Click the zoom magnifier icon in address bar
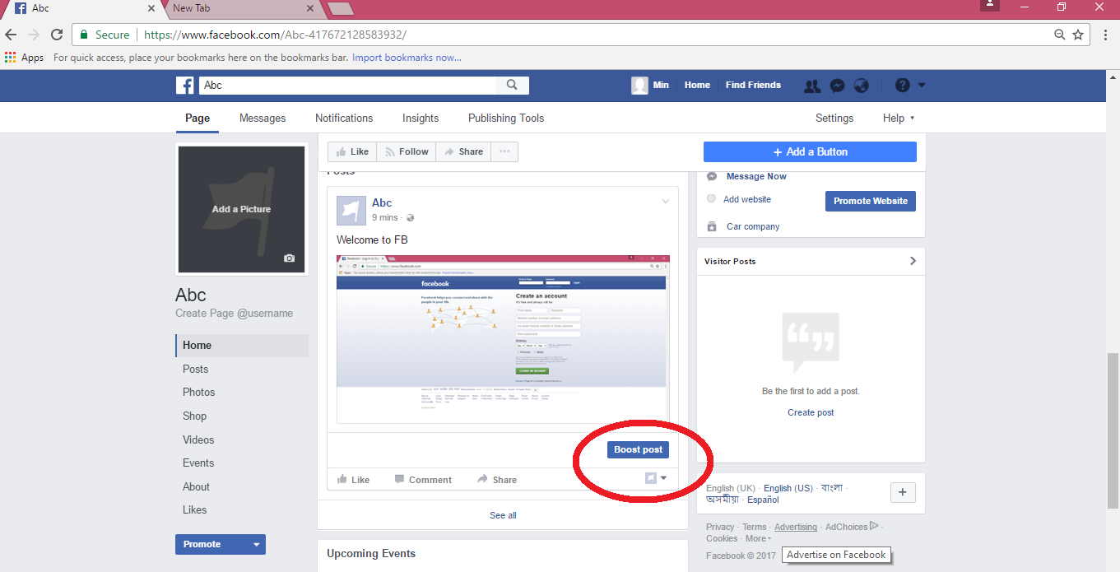Screen dimensions: 1120x572 pyautogui.click(x=1060, y=35)
